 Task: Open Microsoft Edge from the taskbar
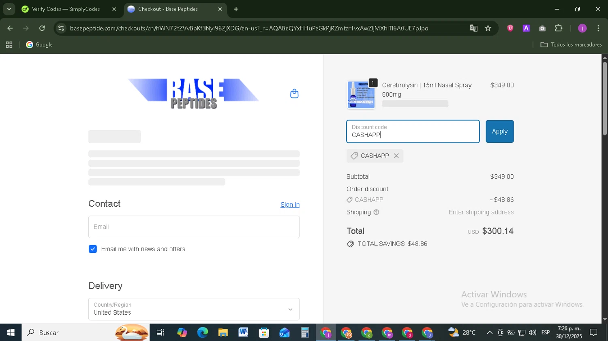202,333
